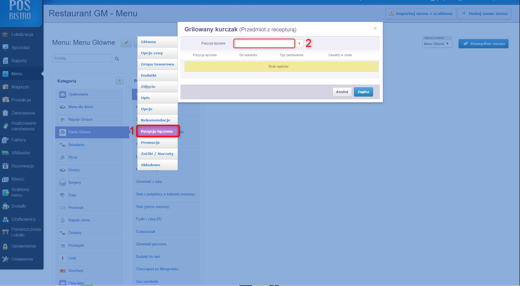Screen dimensions: 520x286
Task: Select the Pozycje łączone tab
Action: pyautogui.click(x=157, y=131)
